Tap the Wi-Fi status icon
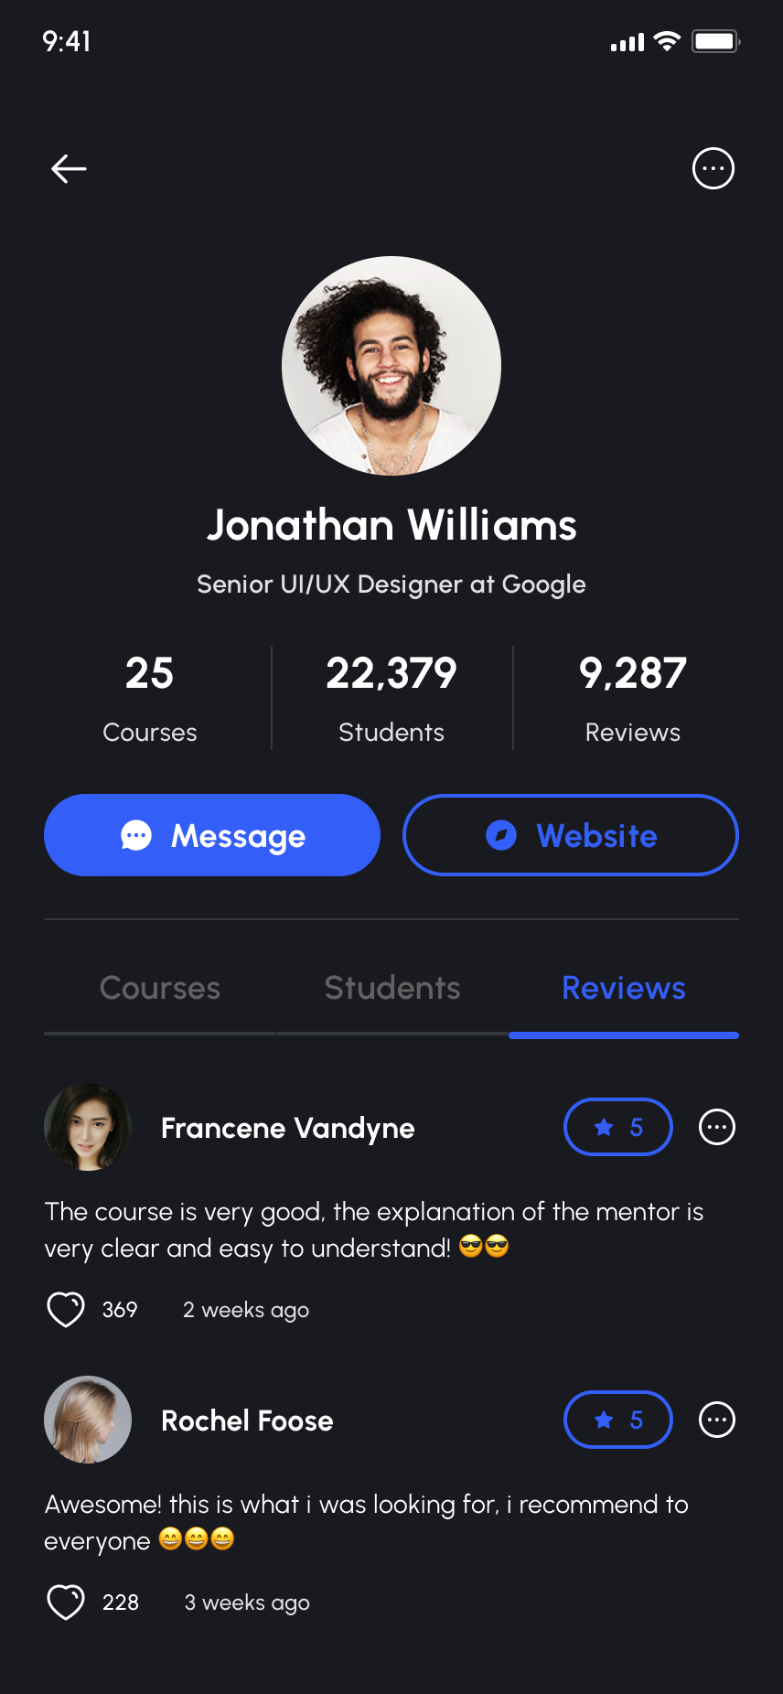The width and height of the screenshot is (783, 1694). point(668,41)
